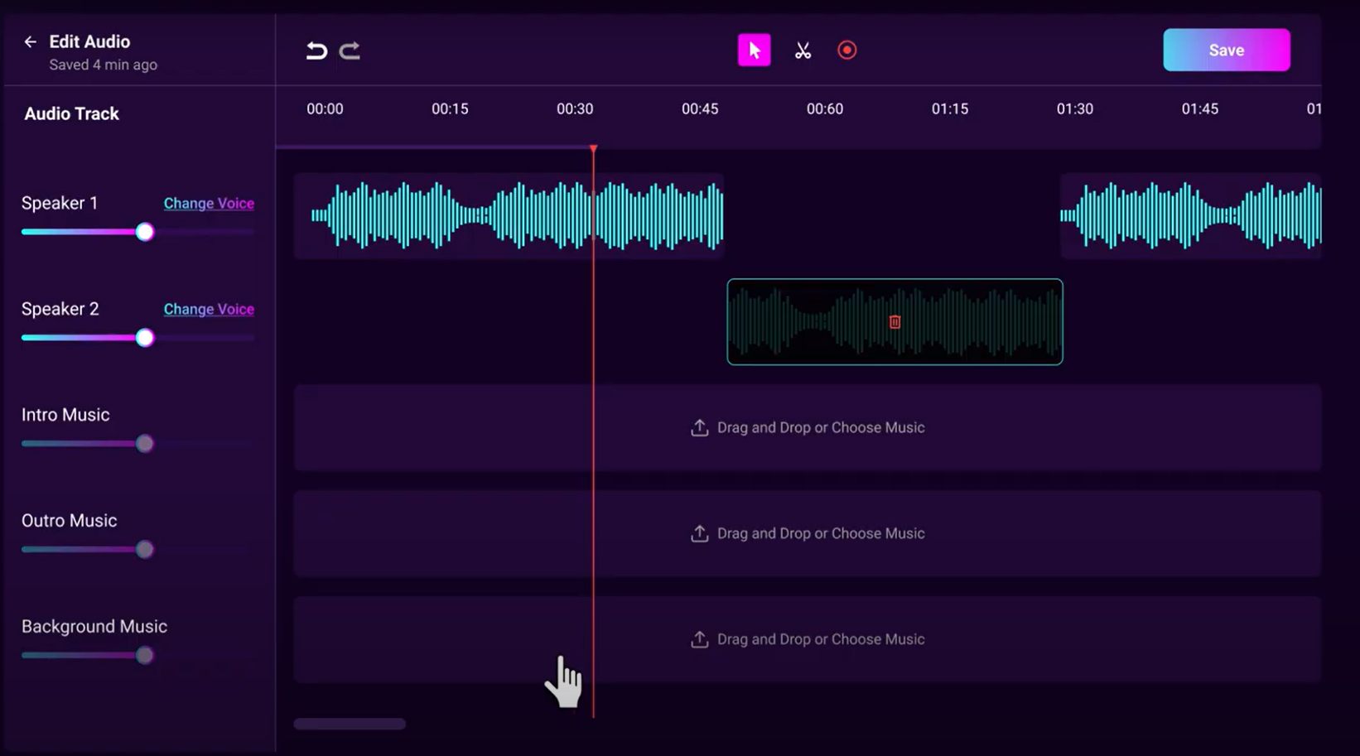Activate the selection cursor tool
1360x756 pixels.
click(x=754, y=50)
